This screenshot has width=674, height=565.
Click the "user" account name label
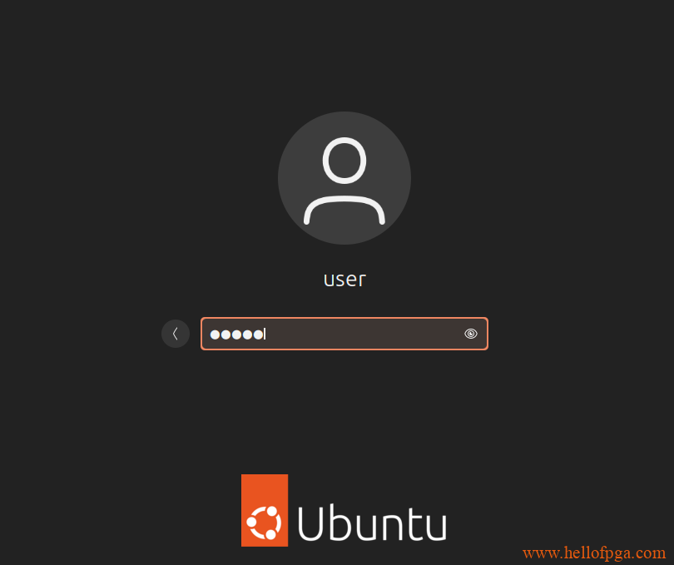[x=344, y=280]
